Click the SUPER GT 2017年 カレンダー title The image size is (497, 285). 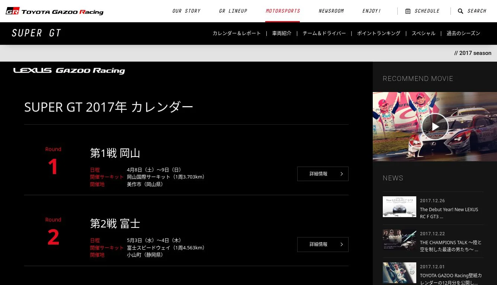(109, 107)
